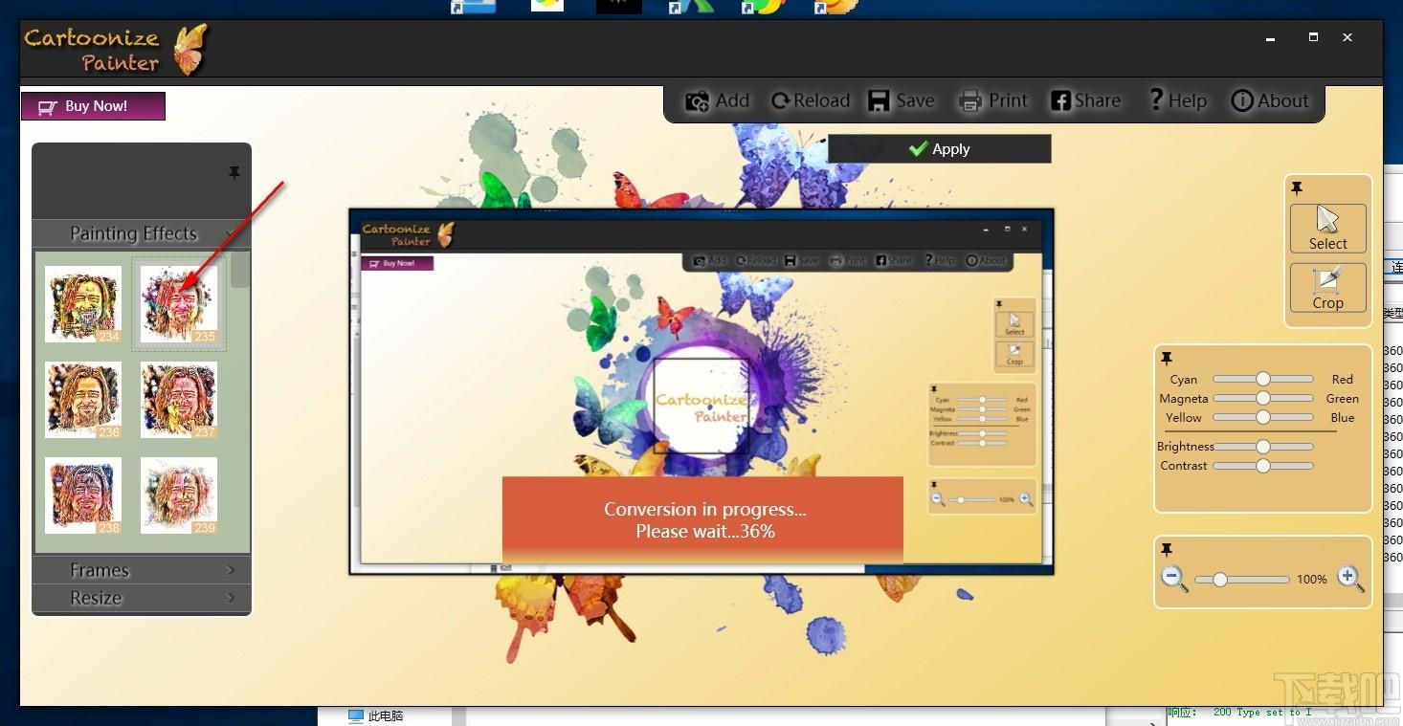
Task: Click the Buy Now! button
Action: tap(93, 106)
